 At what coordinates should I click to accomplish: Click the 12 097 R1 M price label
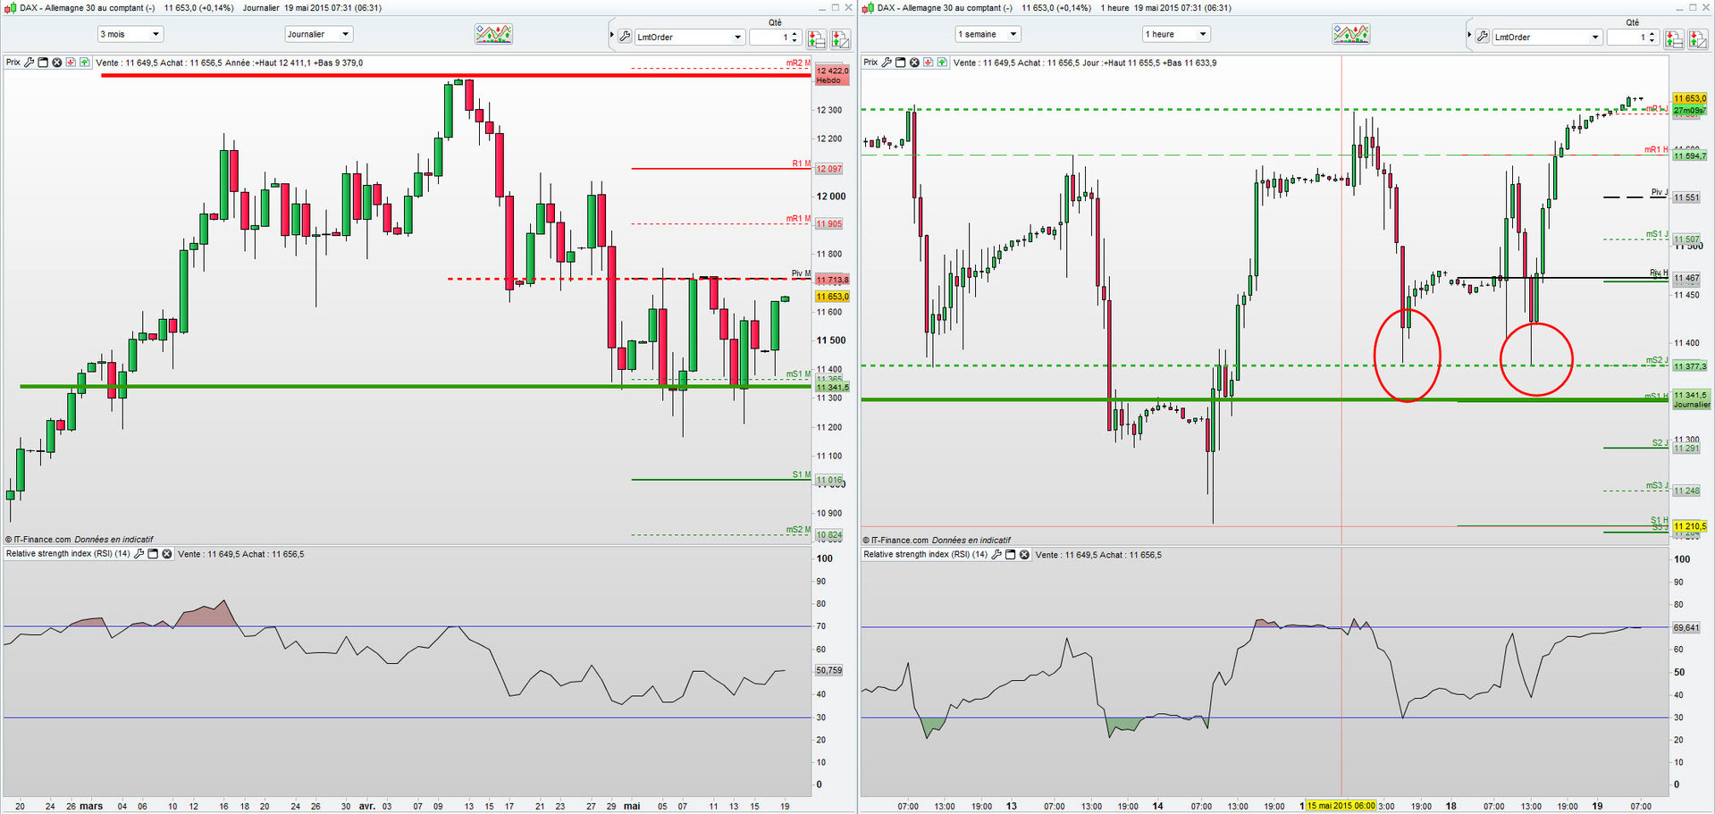[x=829, y=169]
